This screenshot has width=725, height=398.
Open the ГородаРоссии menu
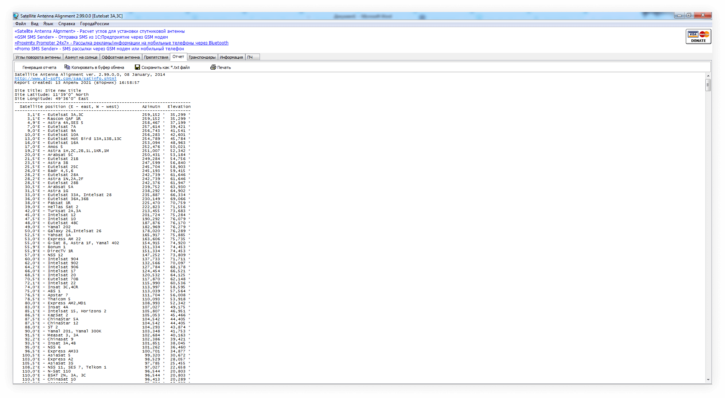(x=94, y=24)
